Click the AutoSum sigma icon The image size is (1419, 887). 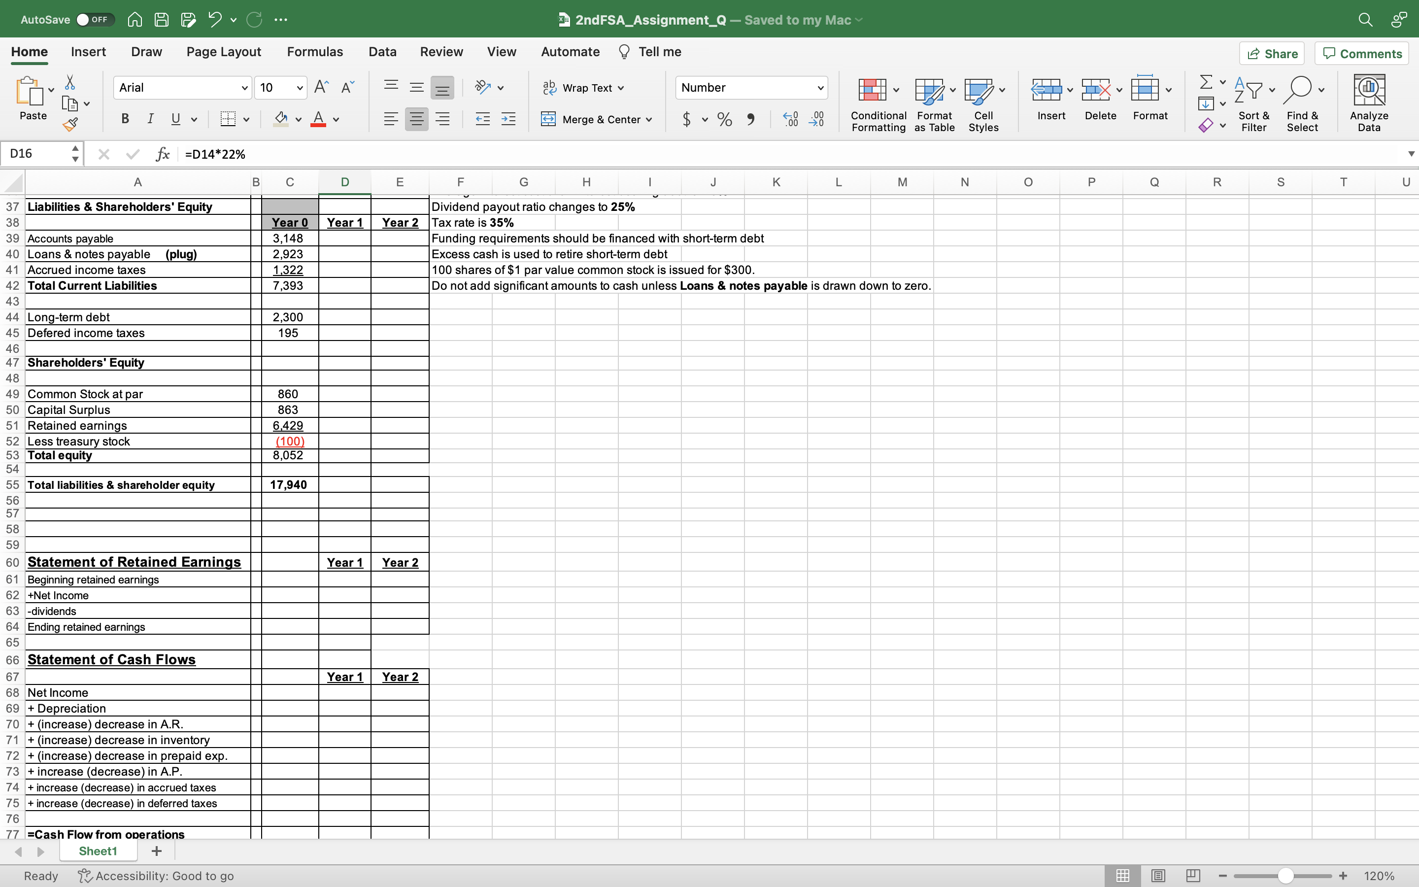tap(1206, 82)
